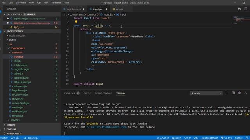Open the Run menu
This screenshot has height=140, width=250.
(x=46, y=3)
